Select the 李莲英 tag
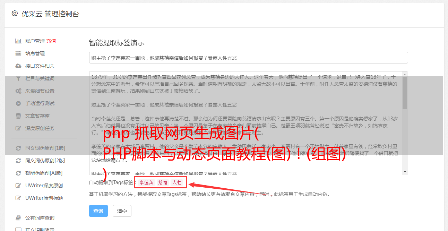This screenshot has height=231, width=448. click(146, 182)
